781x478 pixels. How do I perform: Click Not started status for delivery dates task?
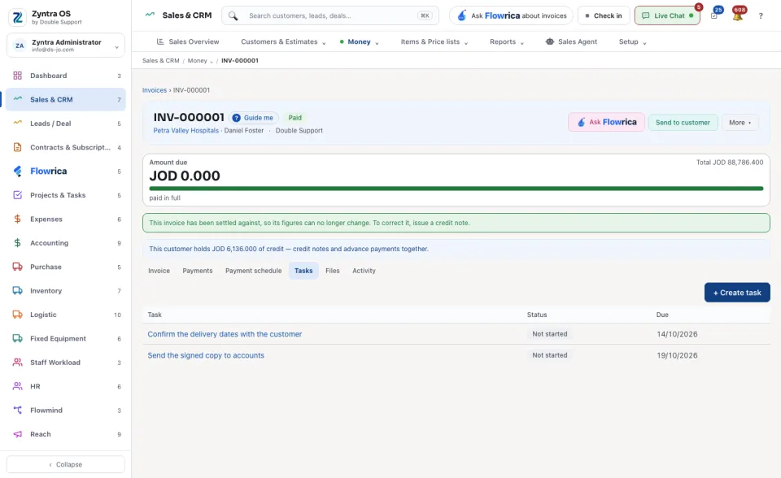[549, 334]
